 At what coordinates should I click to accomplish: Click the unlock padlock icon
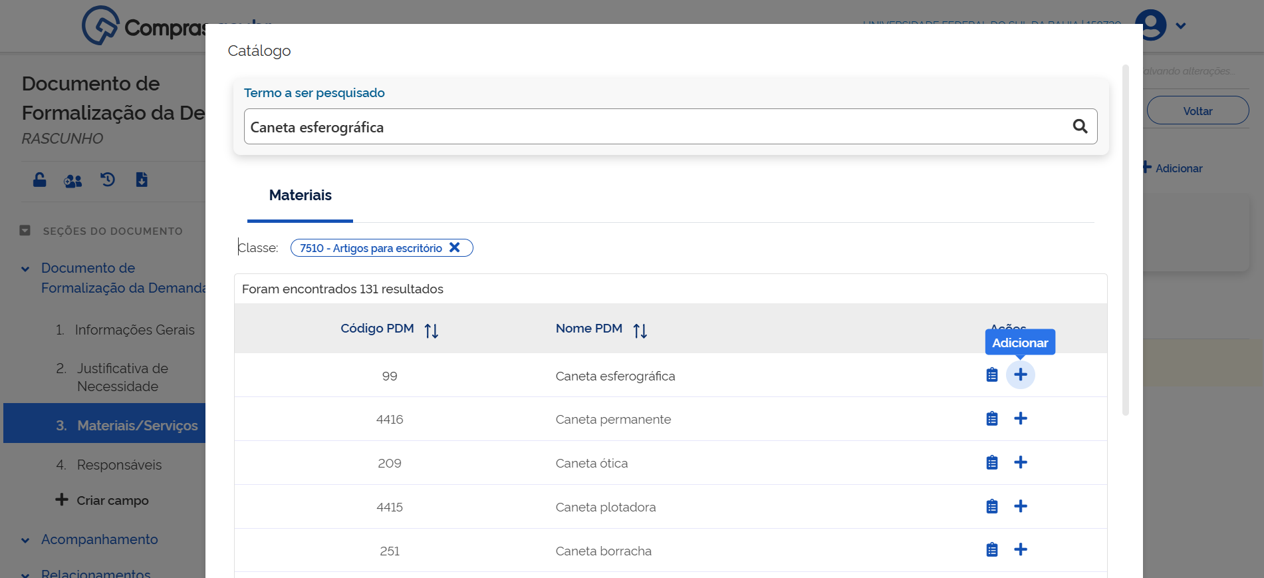pyautogui.click(x=40, y=180)
